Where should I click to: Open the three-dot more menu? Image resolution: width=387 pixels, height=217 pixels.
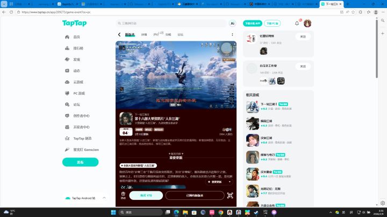(x=232, y=35)
